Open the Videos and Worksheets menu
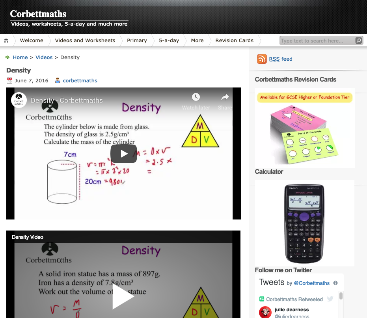Viewport: 367px width, 318px height. (x=85, y=40)
